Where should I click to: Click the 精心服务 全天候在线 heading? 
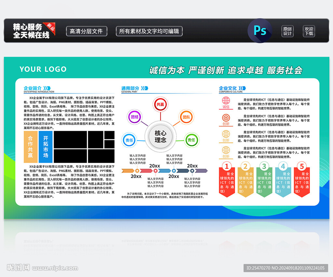[x=31, y=31]
